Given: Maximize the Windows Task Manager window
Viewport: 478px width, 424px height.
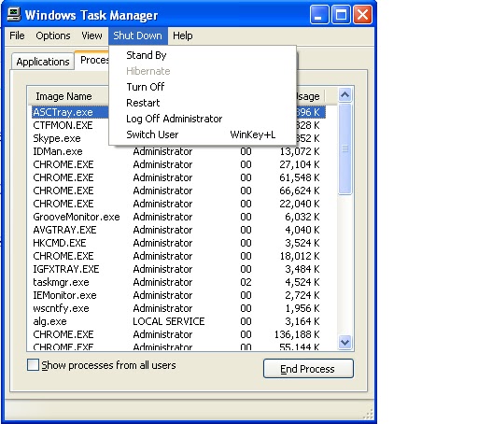Looking at the screenshot, I should click(x=341, y=14).
